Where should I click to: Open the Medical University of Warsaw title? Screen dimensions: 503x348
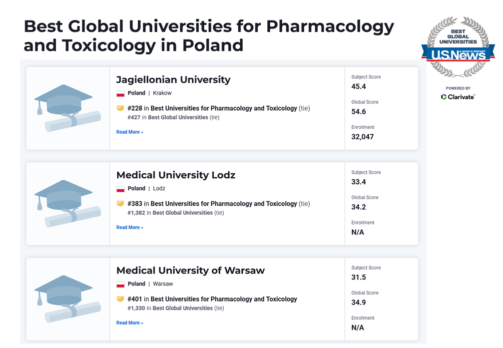[190, 271]
